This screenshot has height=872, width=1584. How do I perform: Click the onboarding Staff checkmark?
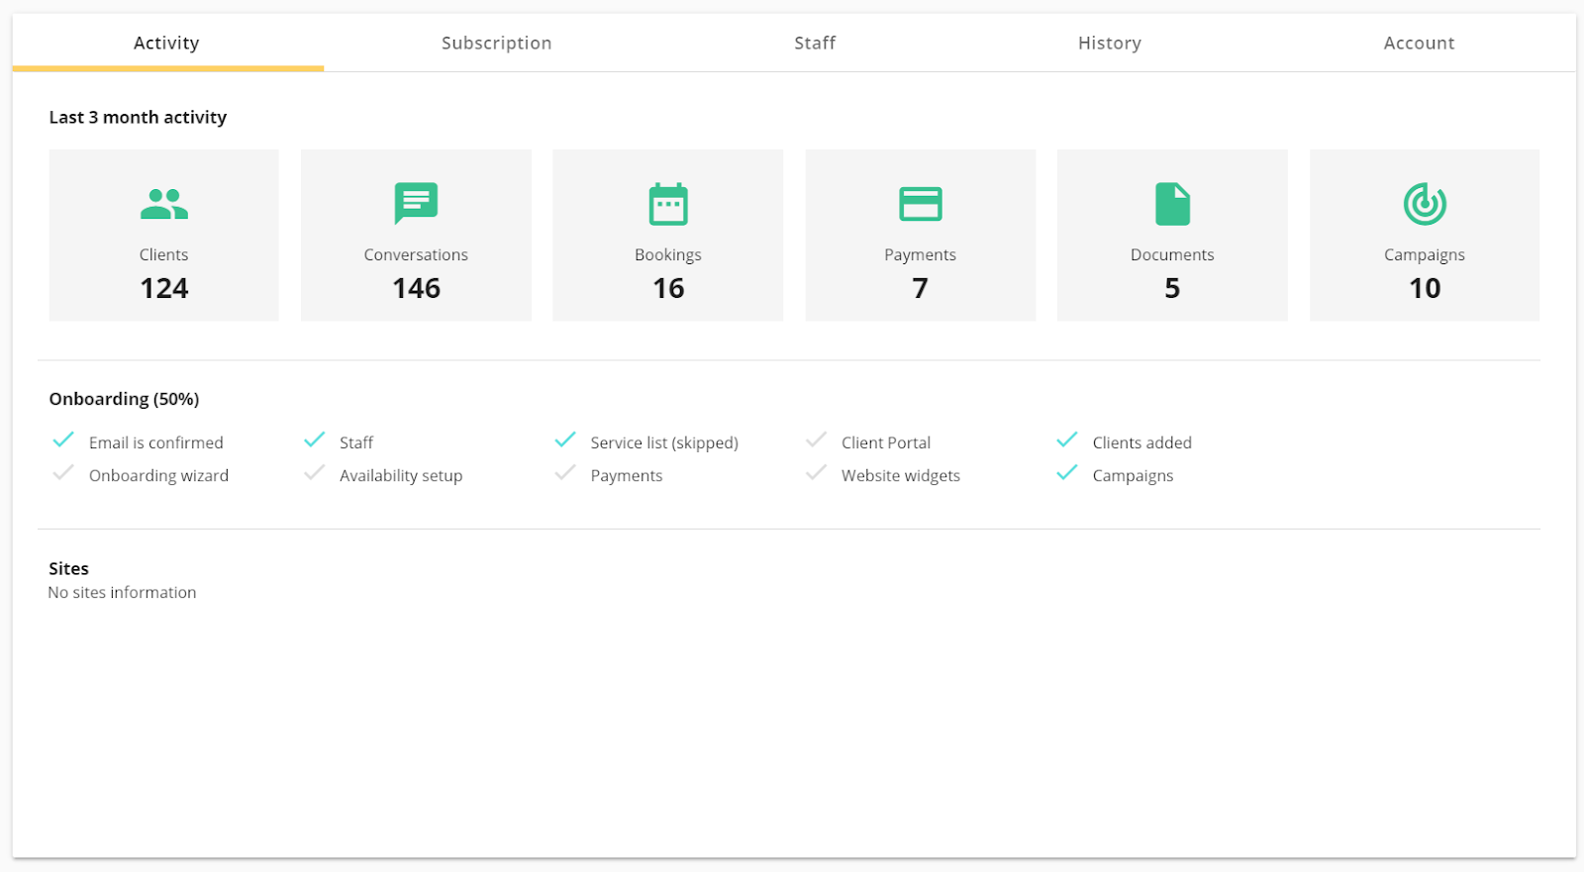tap(315, 439)
